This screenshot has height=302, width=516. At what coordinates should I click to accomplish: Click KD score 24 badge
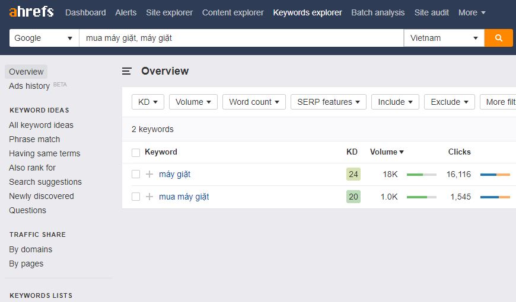click(x=353, y=174)
